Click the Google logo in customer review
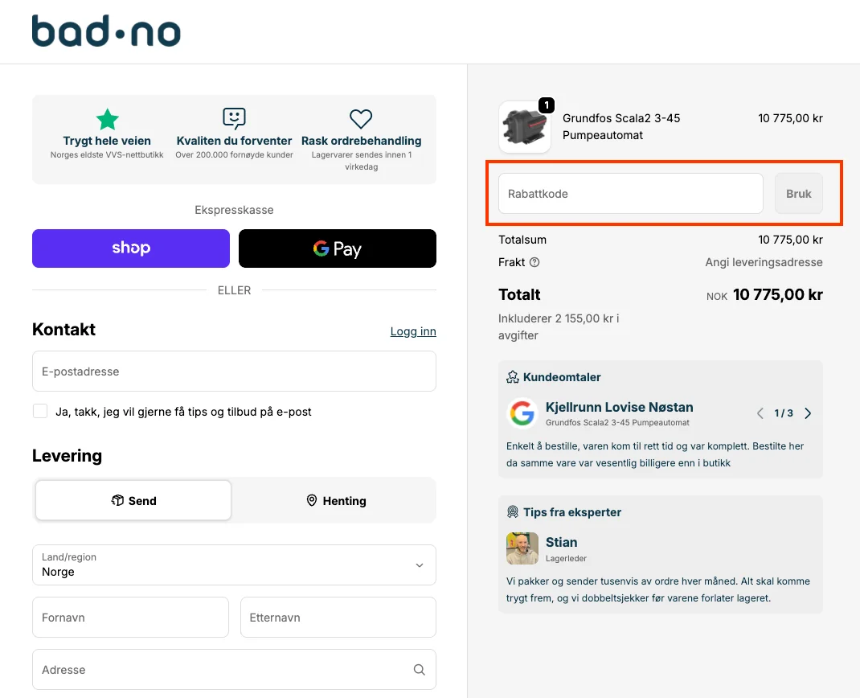This screenshot has height=698, width=860. (x=522, y=413)
